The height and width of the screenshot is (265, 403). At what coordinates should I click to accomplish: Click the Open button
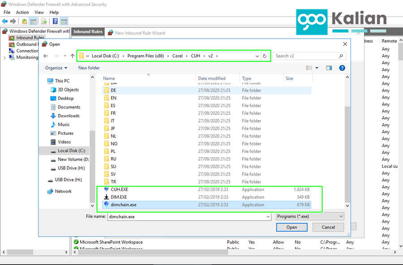point(292,227)
